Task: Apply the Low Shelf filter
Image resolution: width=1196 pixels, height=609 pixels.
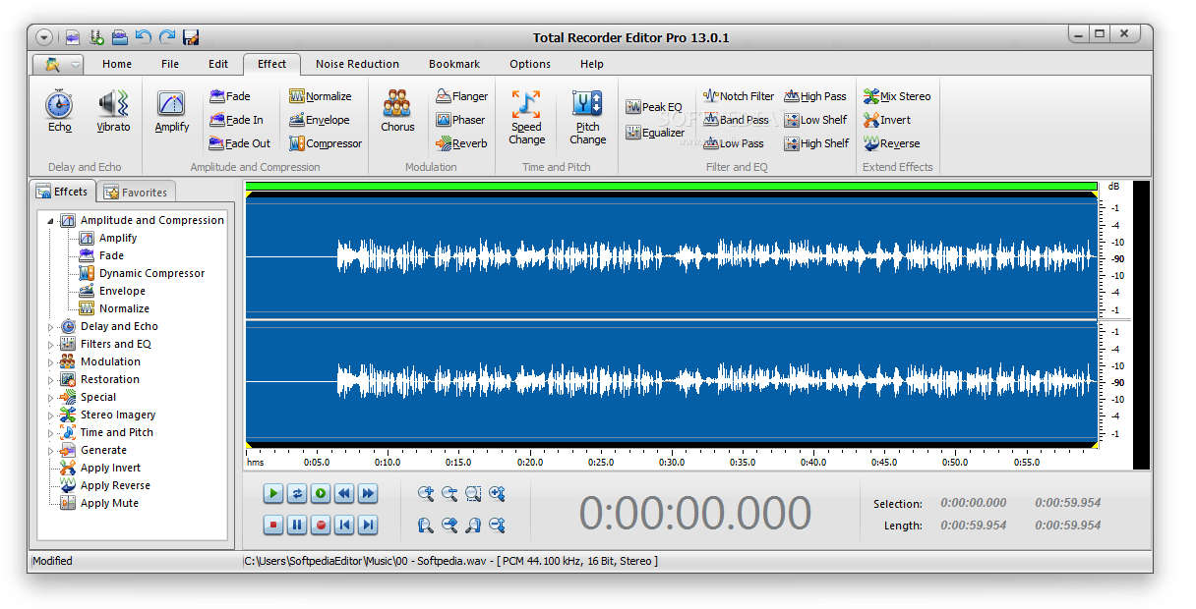Action: tap(814, 120)
